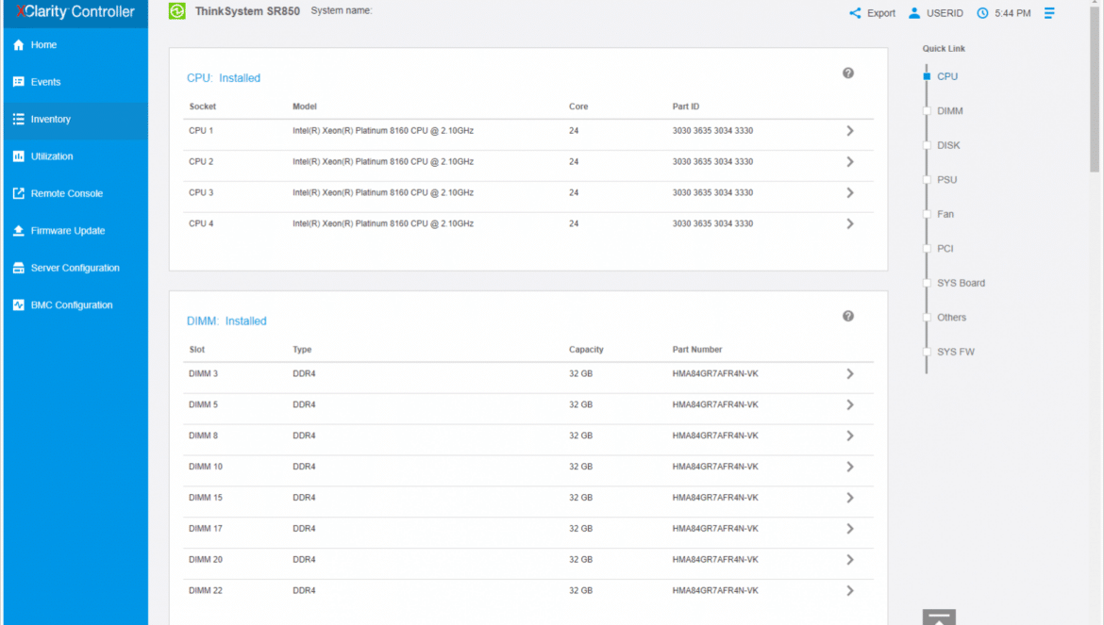Open the Firmware Update page
Image resolution: width=1104 pixels, height=625 pixels.
point(76,231)
